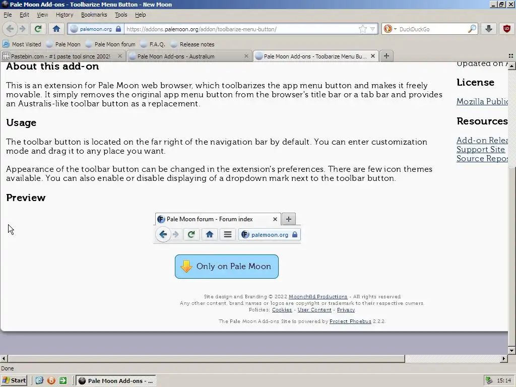Close the Pastebin.com tab
The height and width of the screenshot is (387, 516).
(120, 56)
